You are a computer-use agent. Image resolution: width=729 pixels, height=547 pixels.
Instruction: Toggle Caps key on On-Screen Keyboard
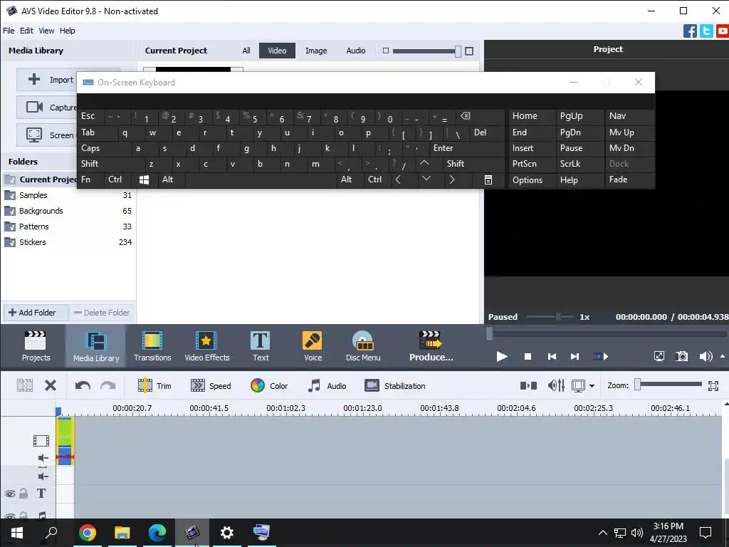[105, 148]
